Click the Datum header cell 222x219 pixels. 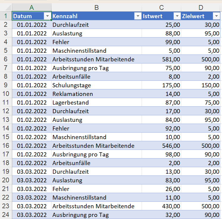pos(32,16)
